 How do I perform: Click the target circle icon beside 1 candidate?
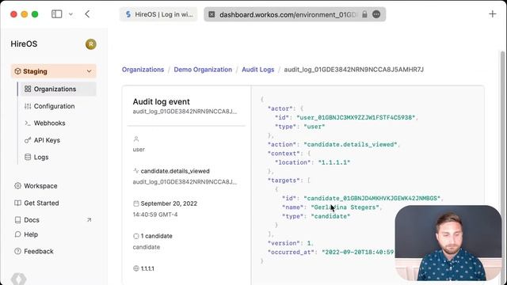pos(136,236)
